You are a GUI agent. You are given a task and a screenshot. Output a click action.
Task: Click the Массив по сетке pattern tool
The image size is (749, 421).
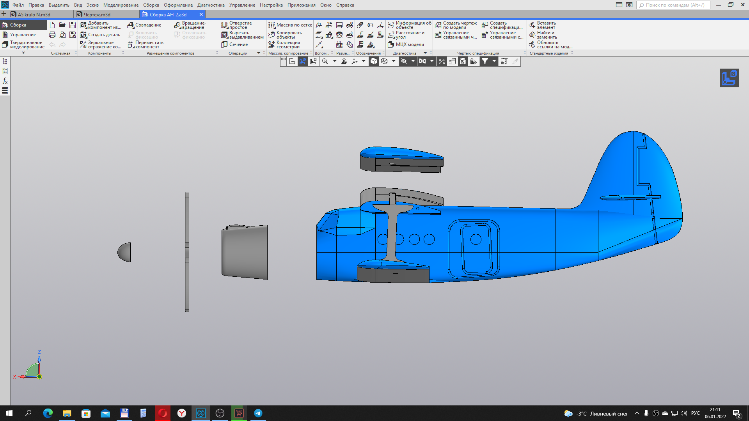click(290, 25)
